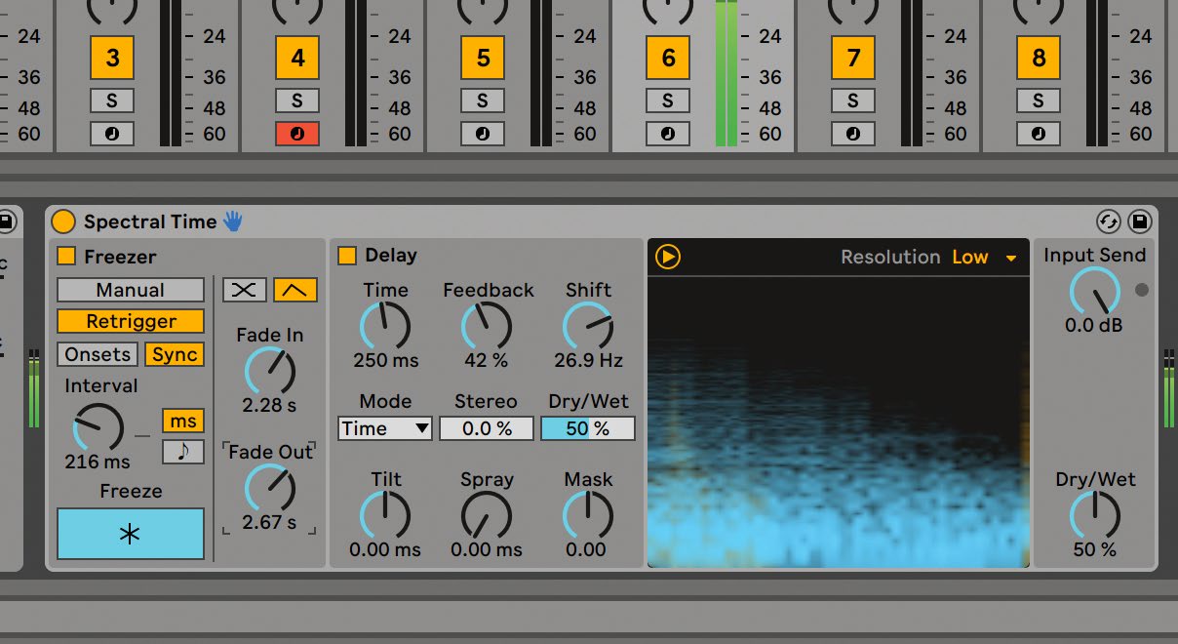
Task: Click the 216 ms Interval value
Action: click(x=98, y=462)
